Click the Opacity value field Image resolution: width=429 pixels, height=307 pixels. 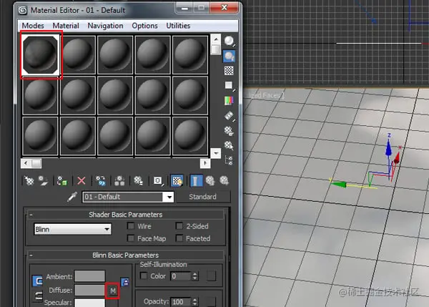click(181, 302)
